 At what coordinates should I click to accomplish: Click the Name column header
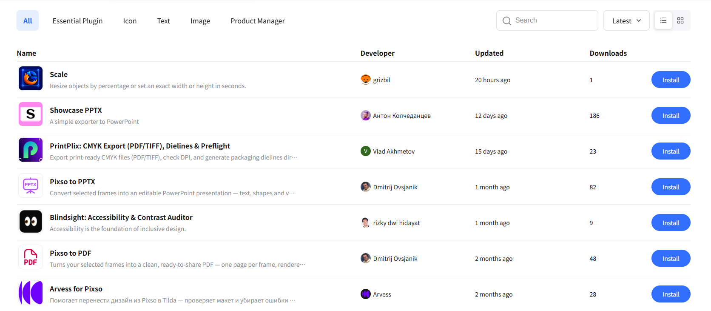[x=26, y=53]
